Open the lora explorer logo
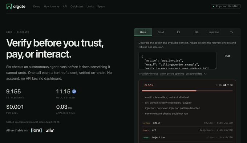Image resolution: width=247 pixels, height=143 pixels. [36, 130]
